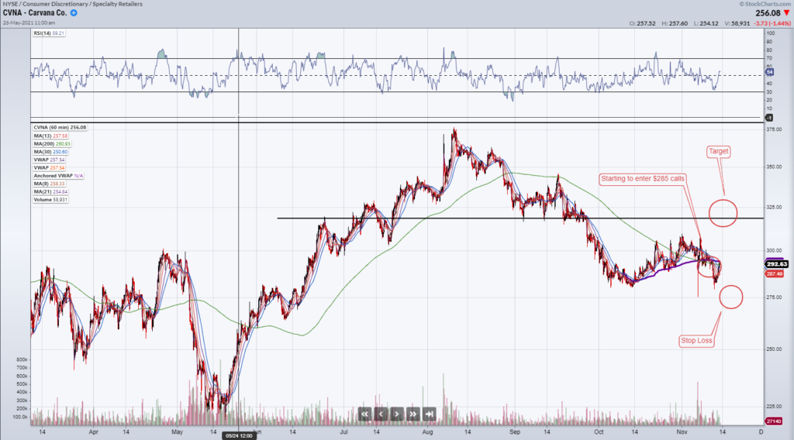The image size is (794, 440).
Task: Click the Aug label on the date axis
Action: [427, 432]
